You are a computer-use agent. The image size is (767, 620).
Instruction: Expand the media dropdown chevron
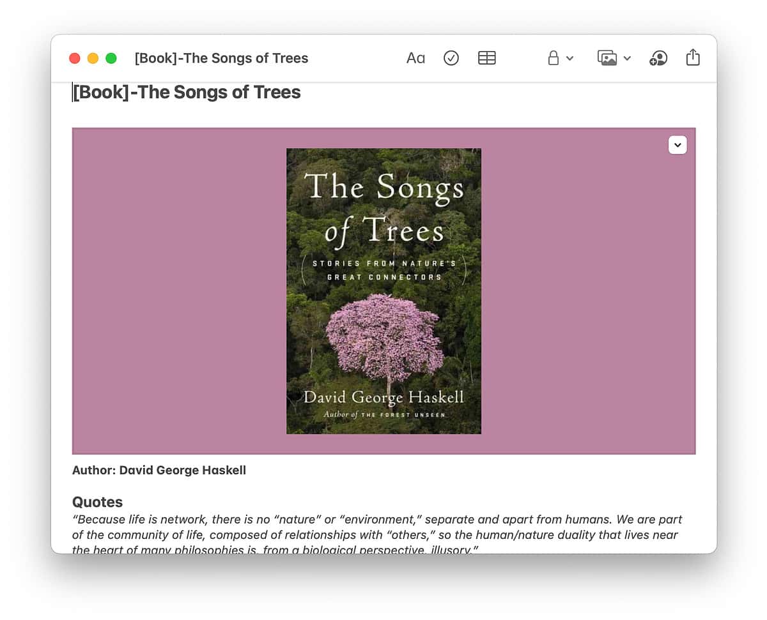coord(627,59)
